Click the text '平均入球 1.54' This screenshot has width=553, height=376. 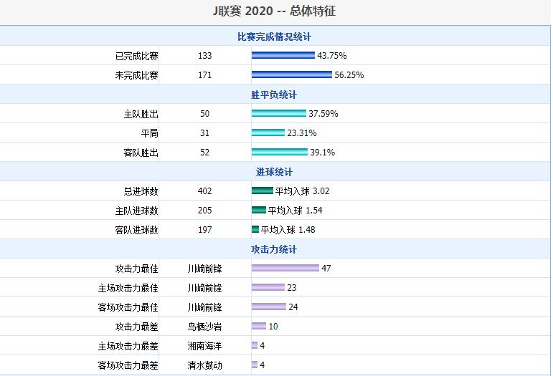click(x=296, y=211)
